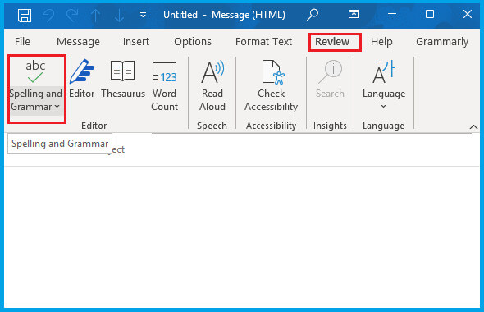Select the Review tab
The image size is (484, 312).
(332, 41)
